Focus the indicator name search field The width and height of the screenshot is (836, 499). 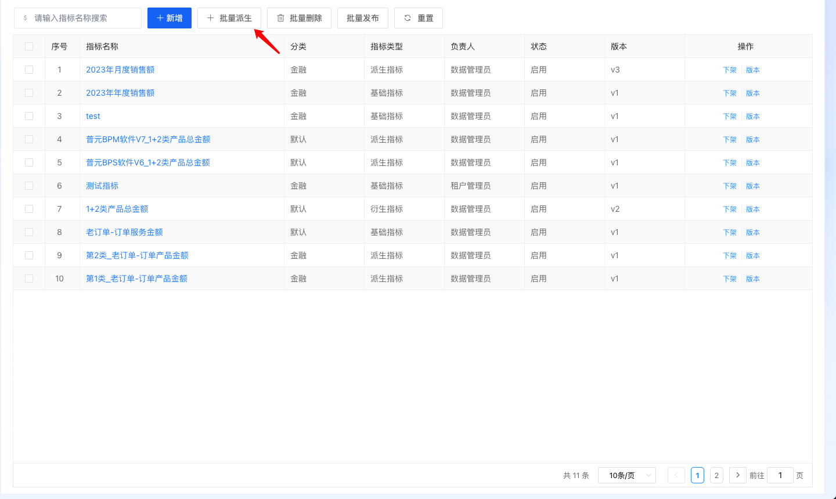pyautogui.click(x=81, y=18)
